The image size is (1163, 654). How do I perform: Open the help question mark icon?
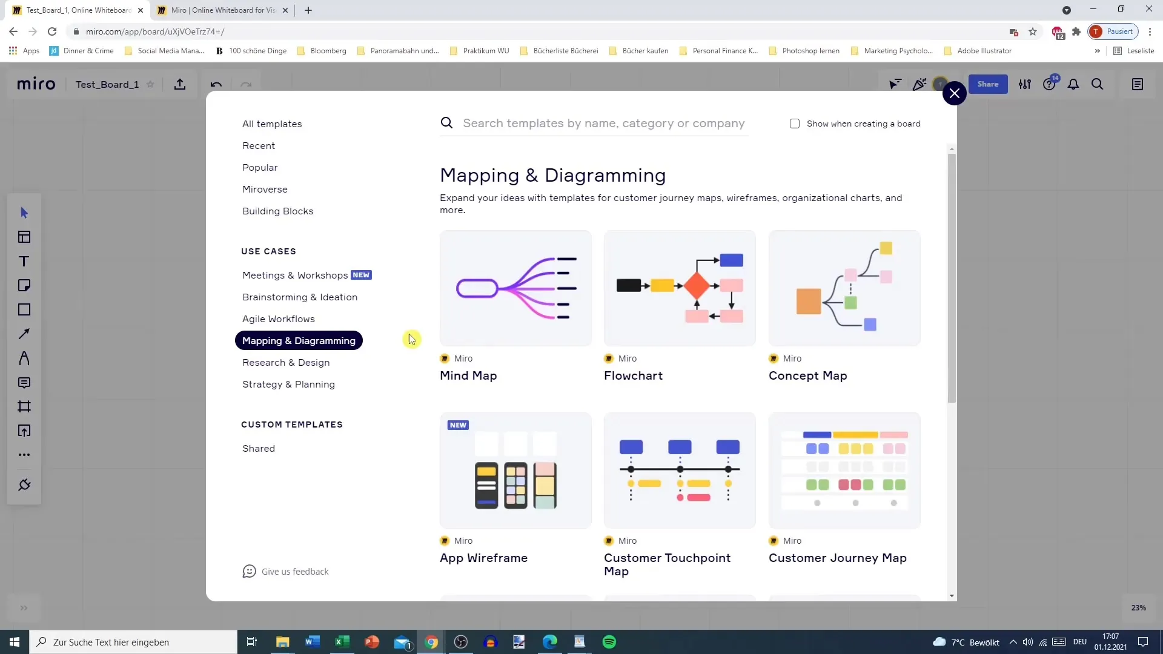tap(1049, 84)
